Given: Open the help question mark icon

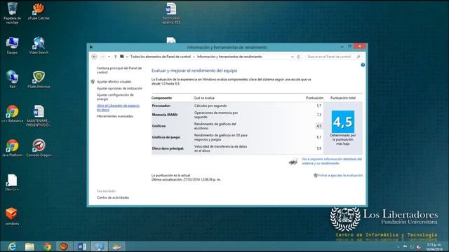Looking at the screenshot, I should 363,65.
